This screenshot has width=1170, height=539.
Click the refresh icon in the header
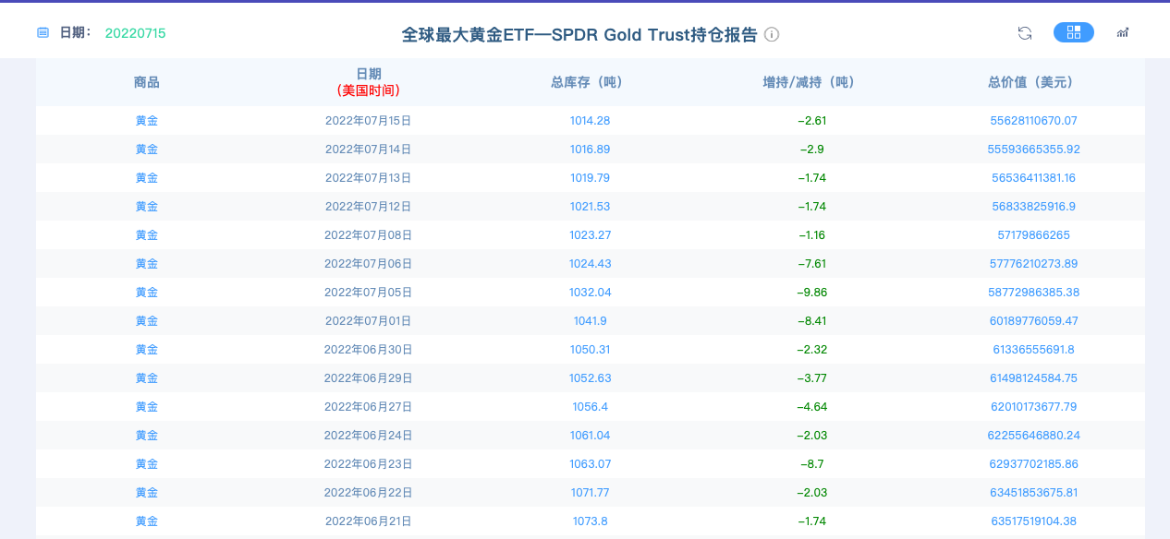1025,33
